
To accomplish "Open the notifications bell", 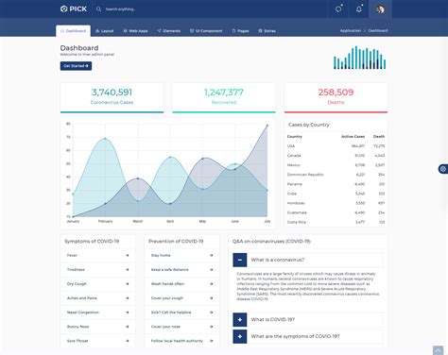I will 359,9.
